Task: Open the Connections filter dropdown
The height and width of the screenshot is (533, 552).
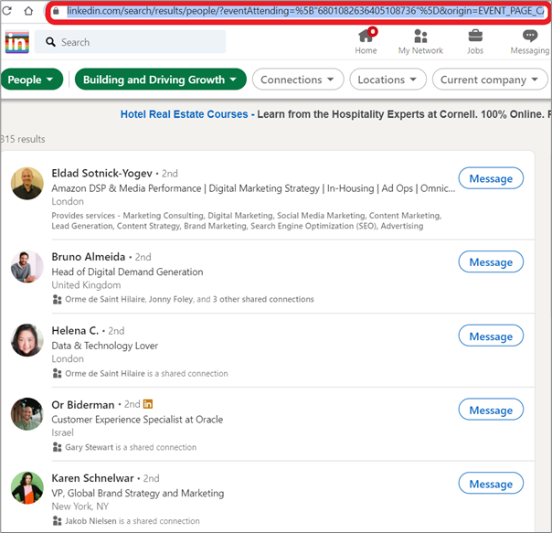Action: coord(298,80)
